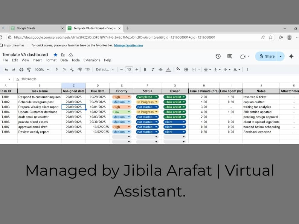The width and height of the screenshot is (299, 224).
Task: Open the text color picker
Action: point(168,70)
